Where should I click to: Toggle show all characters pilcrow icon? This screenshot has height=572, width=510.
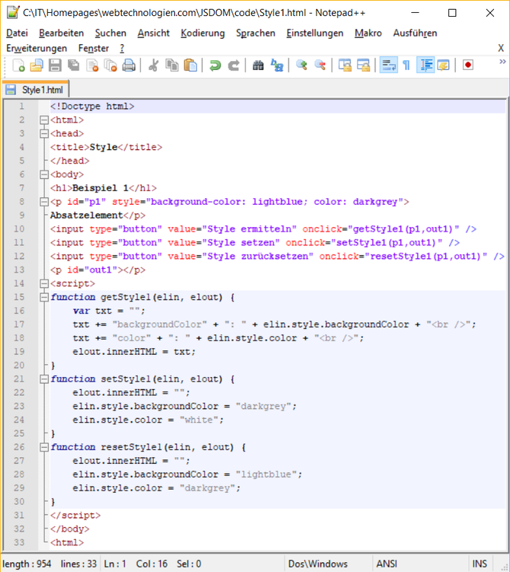pyautogui.click(x=406, y=66)
